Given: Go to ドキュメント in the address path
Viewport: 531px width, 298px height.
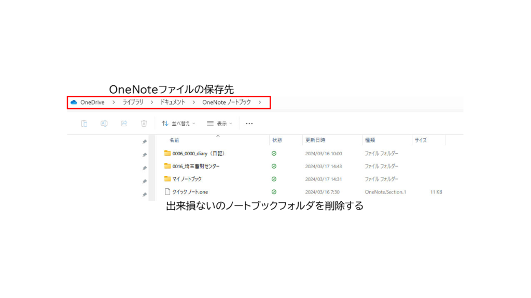Looking at the screenshot, I should tap(173, 102).
